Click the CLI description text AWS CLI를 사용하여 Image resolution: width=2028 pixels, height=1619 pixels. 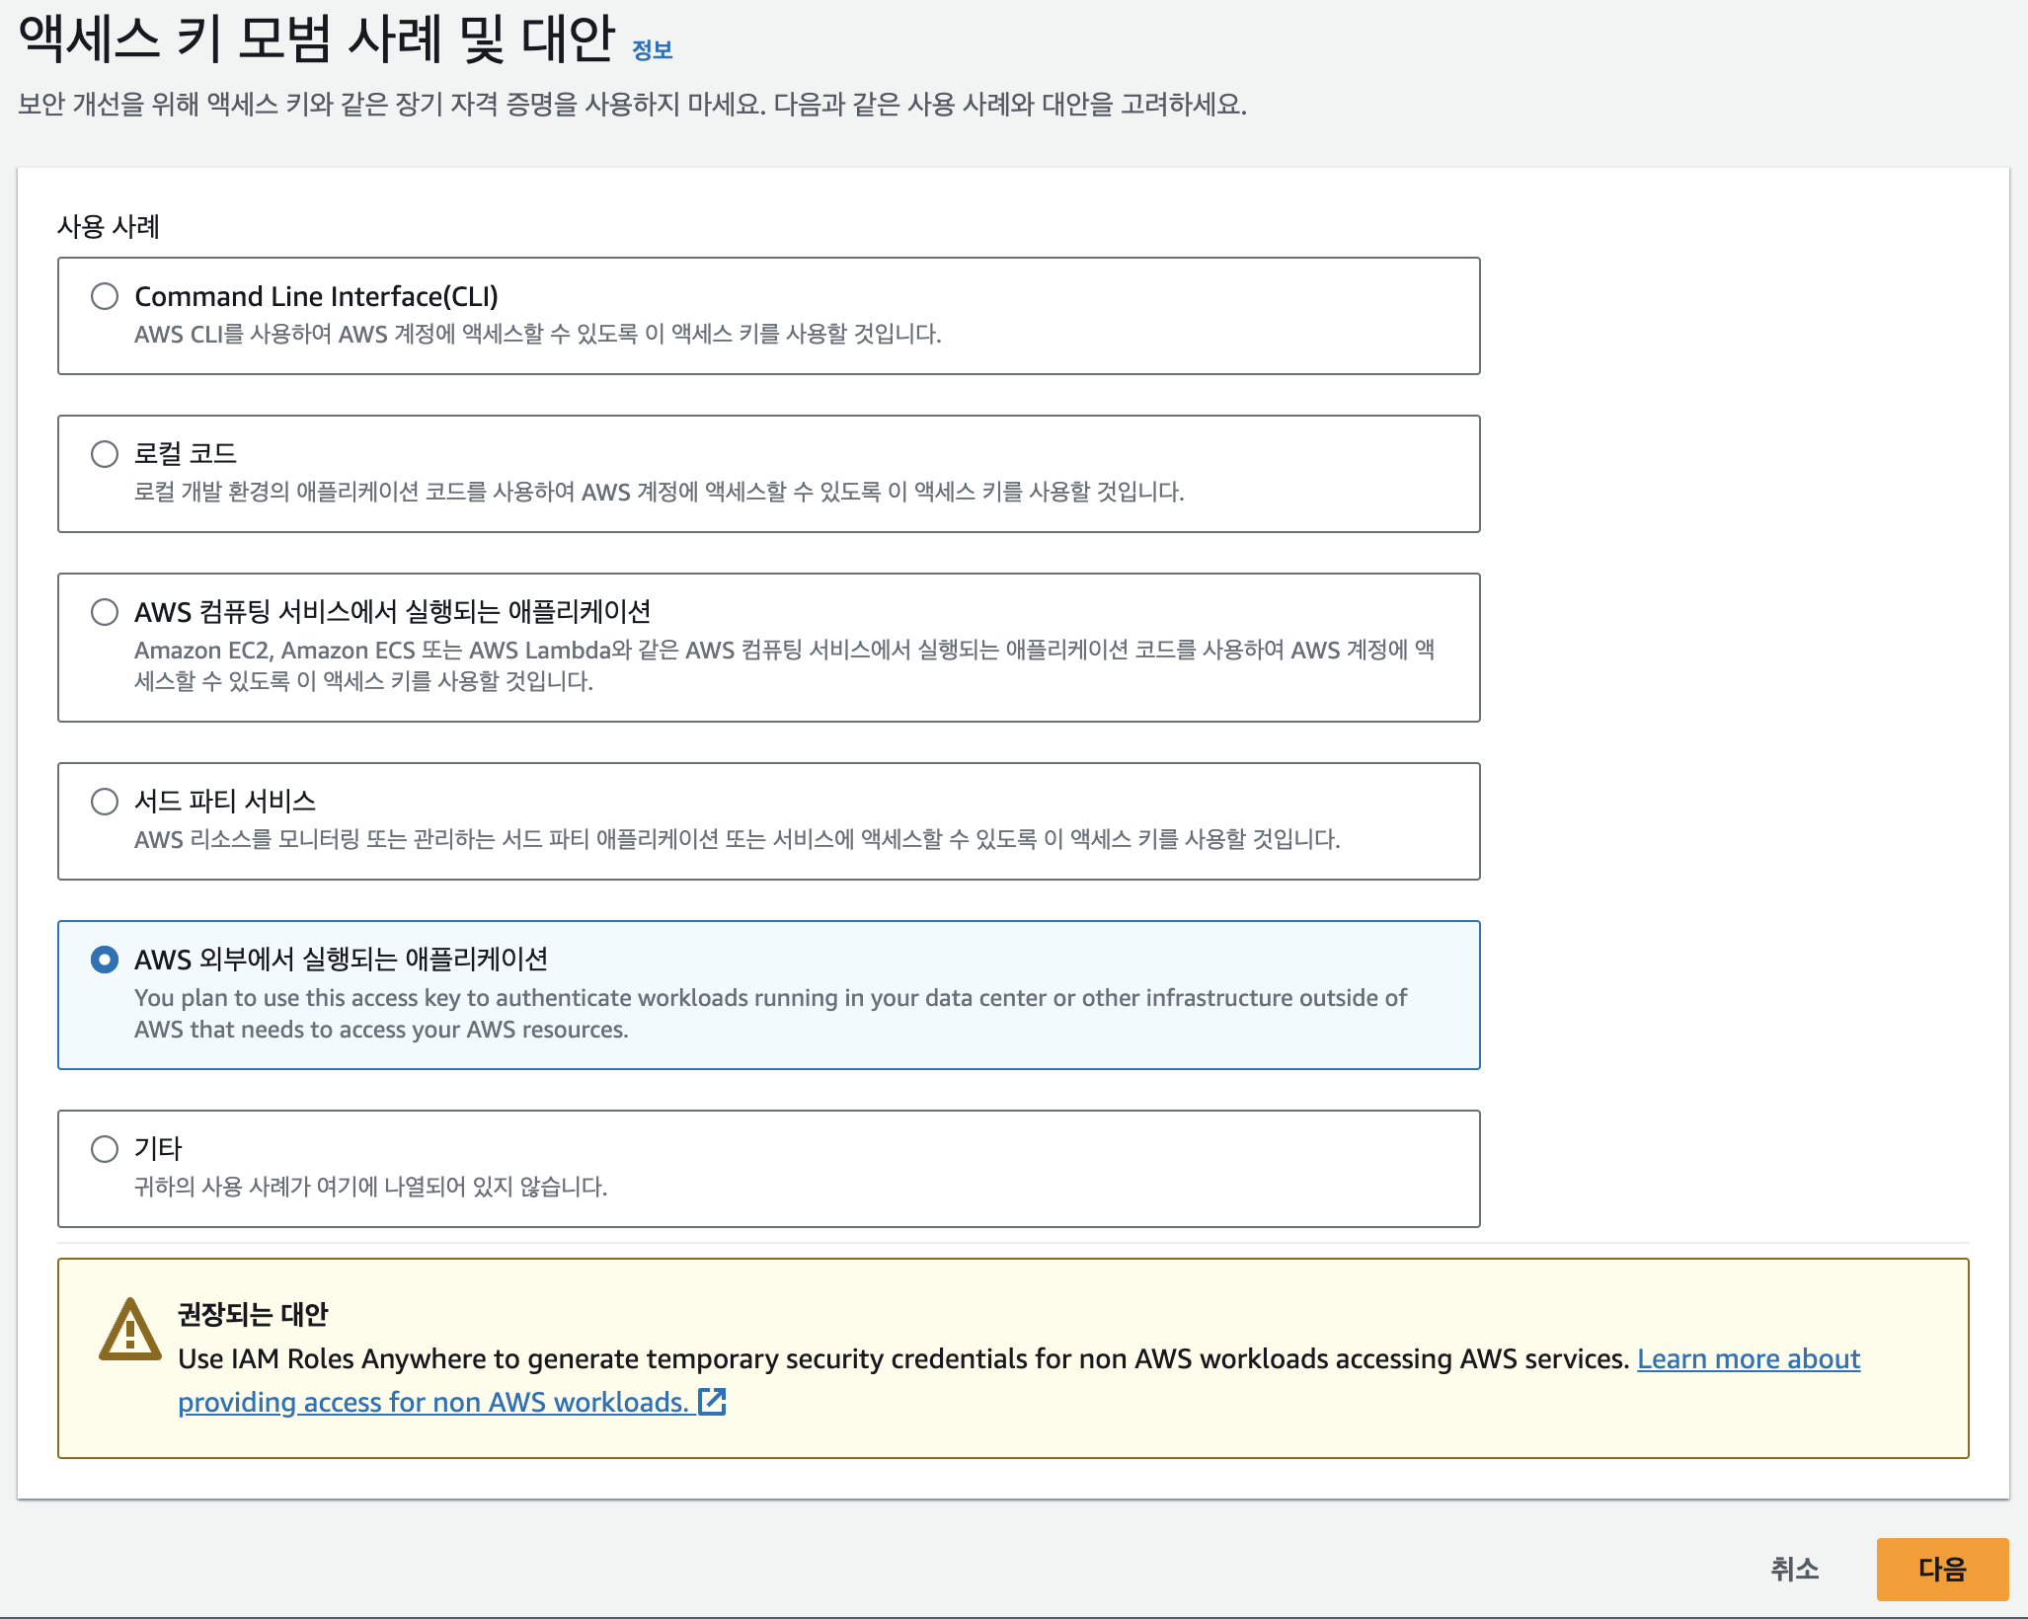coord(538,334)
